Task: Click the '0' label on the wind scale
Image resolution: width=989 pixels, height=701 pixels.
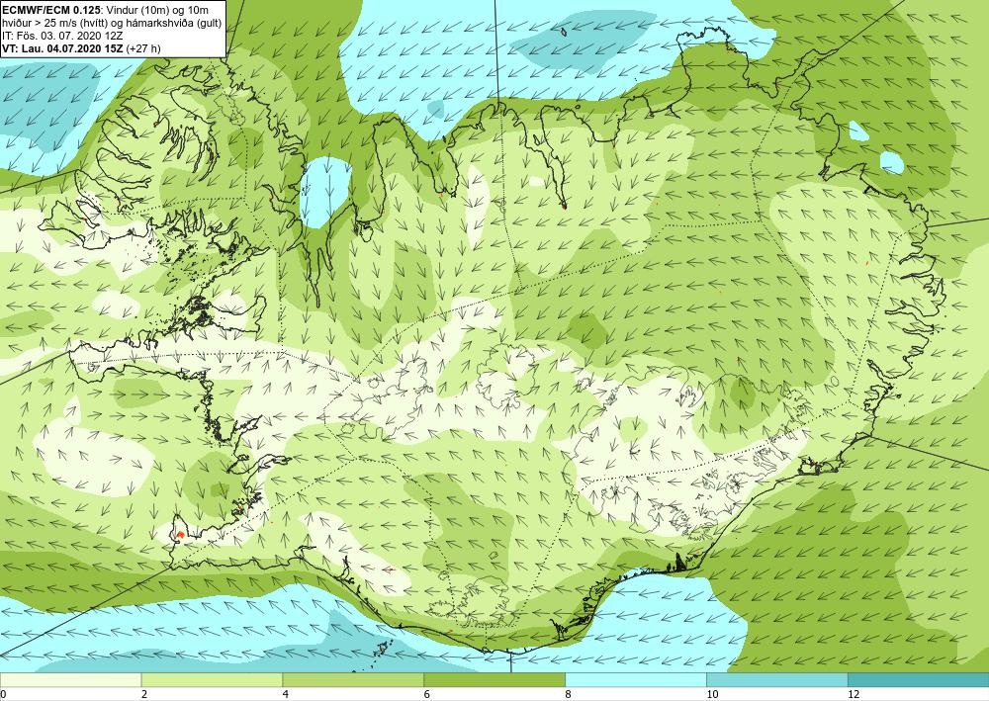Action: (x=3, y=695)
